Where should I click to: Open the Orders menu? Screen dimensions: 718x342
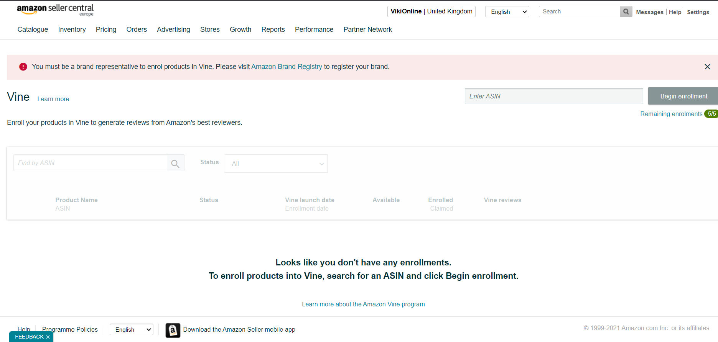pyautogui.click(x=137, y=29)
